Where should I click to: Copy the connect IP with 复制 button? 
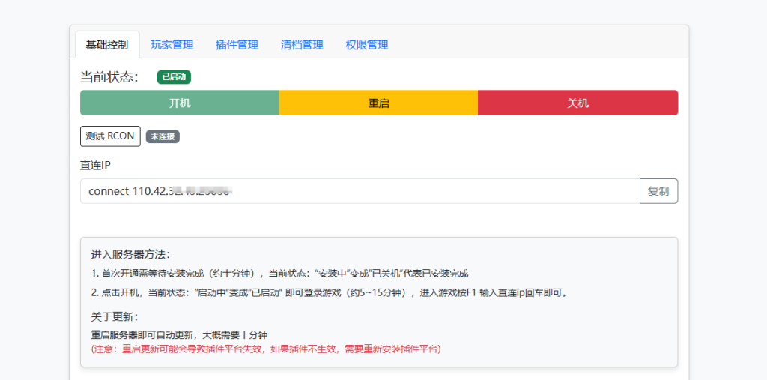(658, 191)
